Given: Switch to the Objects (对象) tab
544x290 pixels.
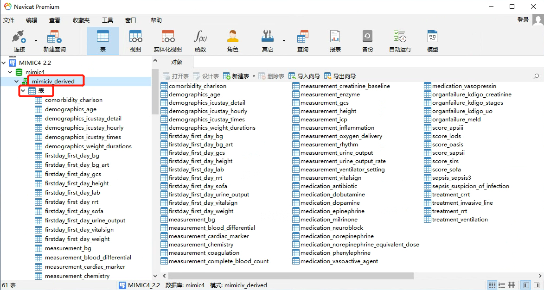Looking at the screenshot, I should (176, 62).
